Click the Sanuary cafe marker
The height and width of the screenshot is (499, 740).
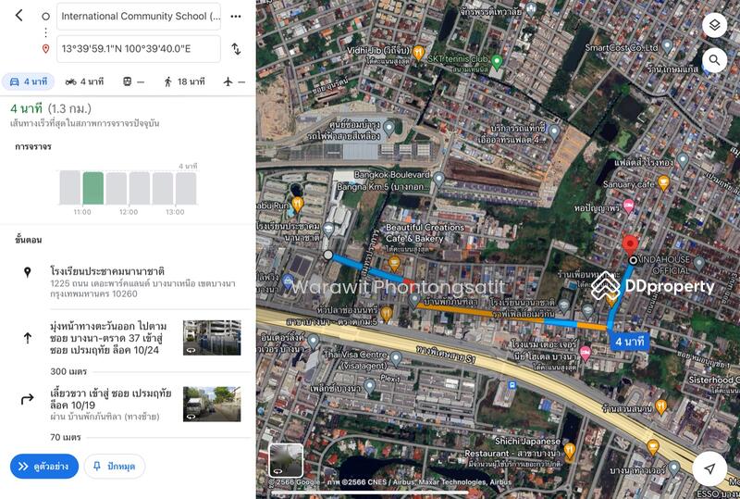click(x=663, y=183)
